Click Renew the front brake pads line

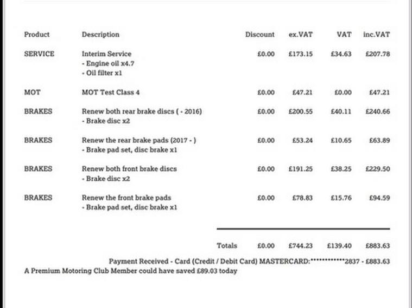pyautogui.click(x=126, y=198)
